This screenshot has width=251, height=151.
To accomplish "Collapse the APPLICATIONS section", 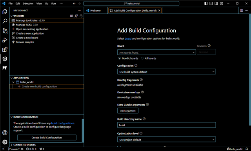I will click(x=11, y=78).
